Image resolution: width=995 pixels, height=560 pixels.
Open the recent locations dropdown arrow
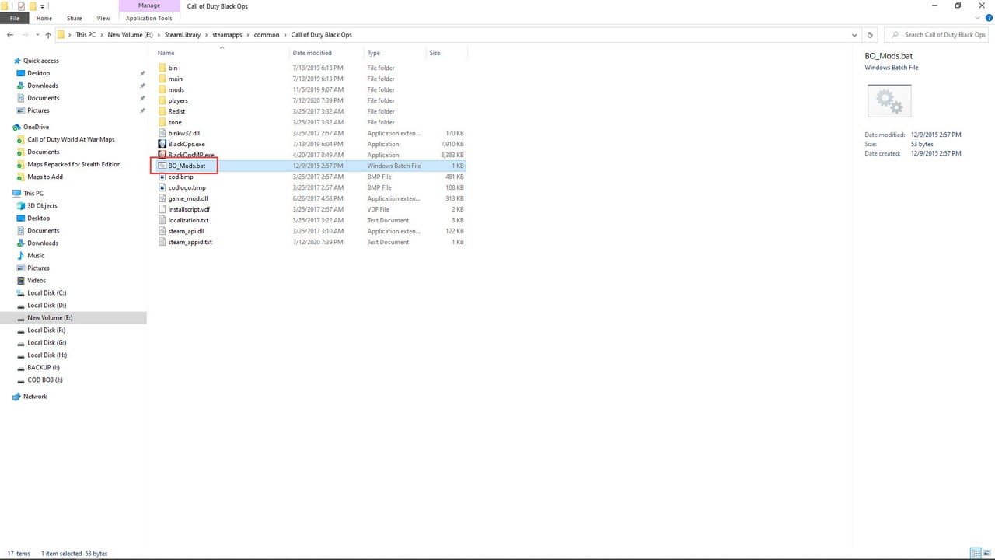37,35
